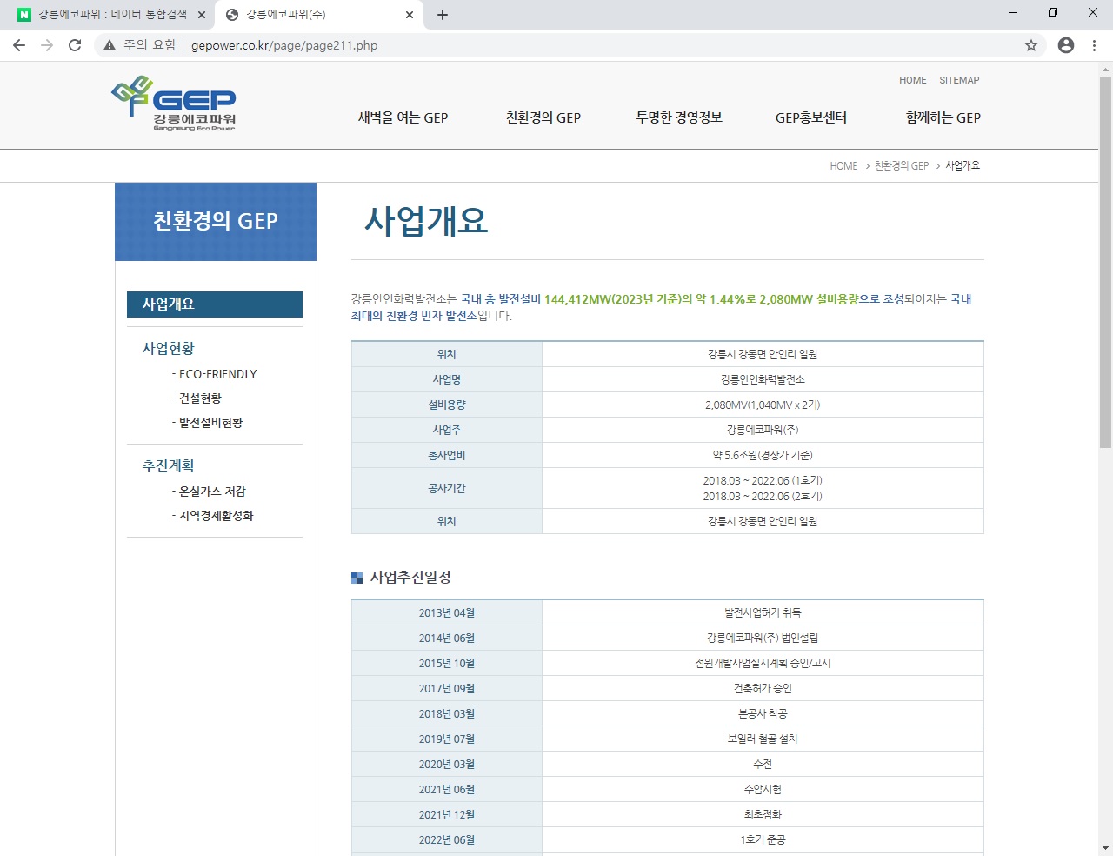Screen dimensions: 1113x856
Task: Open the ECO-FRIENDLY sidebar item
Action: coord(215,374)
